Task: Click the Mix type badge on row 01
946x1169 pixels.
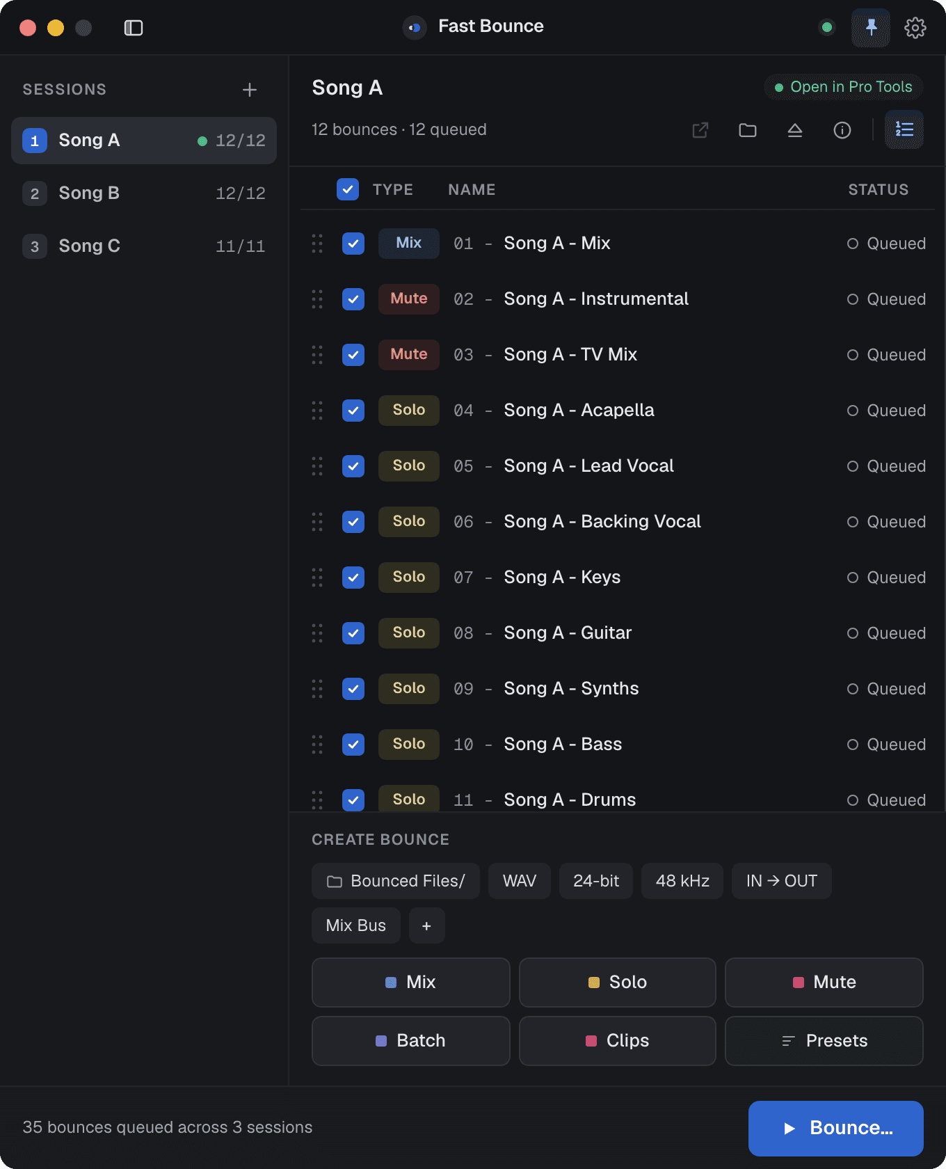Action: 409,244
